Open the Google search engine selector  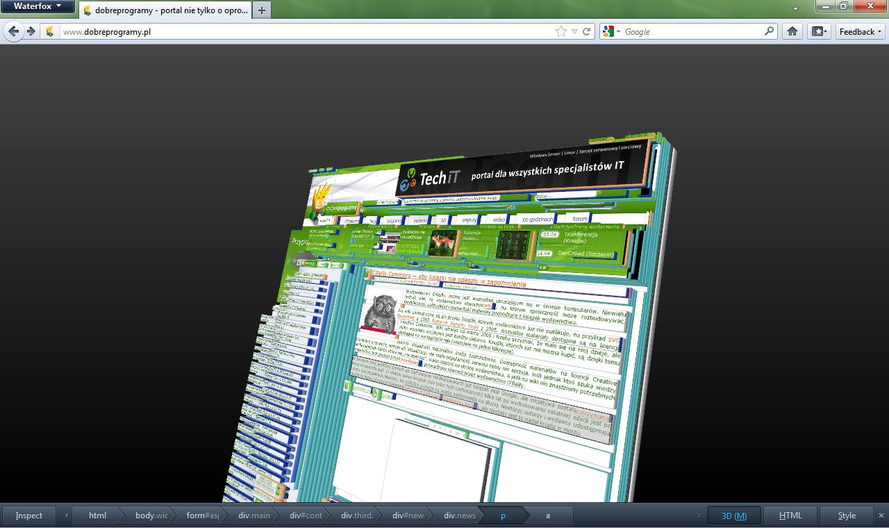(610, 31)
